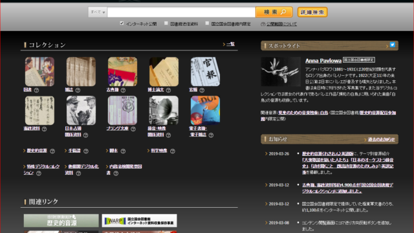Viewport: 414px width, 233px height.
Task: Click the help icon next to 博士論文
Action: coord(168,90)
